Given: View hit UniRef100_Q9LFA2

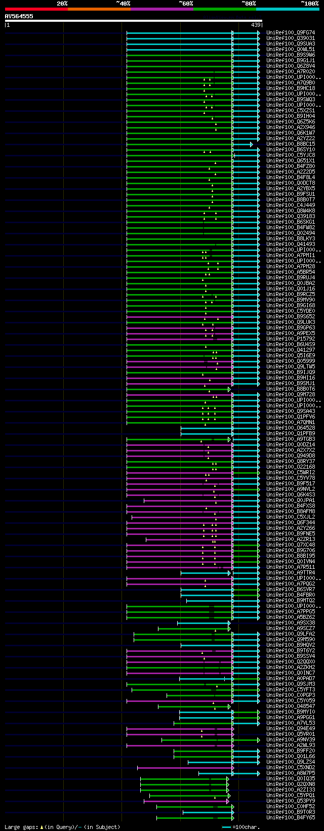Looking at the screenshot, I should (291, 634).
